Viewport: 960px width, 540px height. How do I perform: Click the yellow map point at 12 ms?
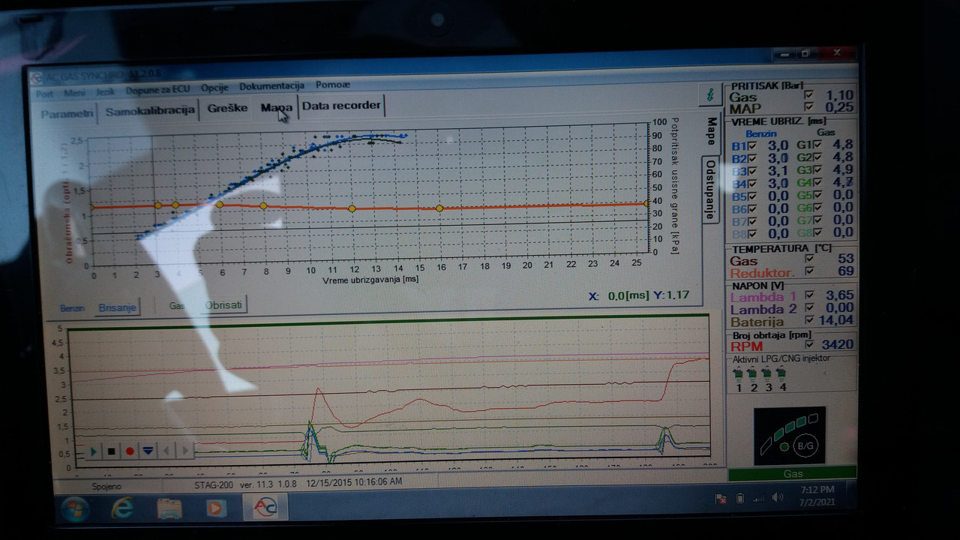pyautogui.click(x=352, y=208)
